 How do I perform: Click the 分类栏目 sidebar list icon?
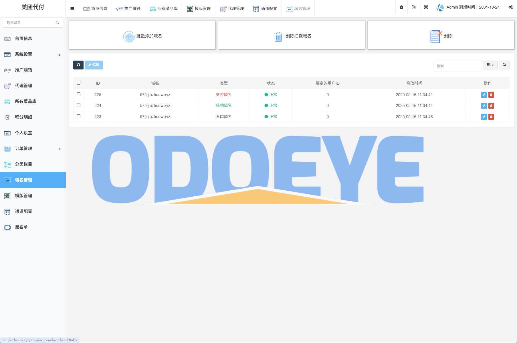[7, 164]
